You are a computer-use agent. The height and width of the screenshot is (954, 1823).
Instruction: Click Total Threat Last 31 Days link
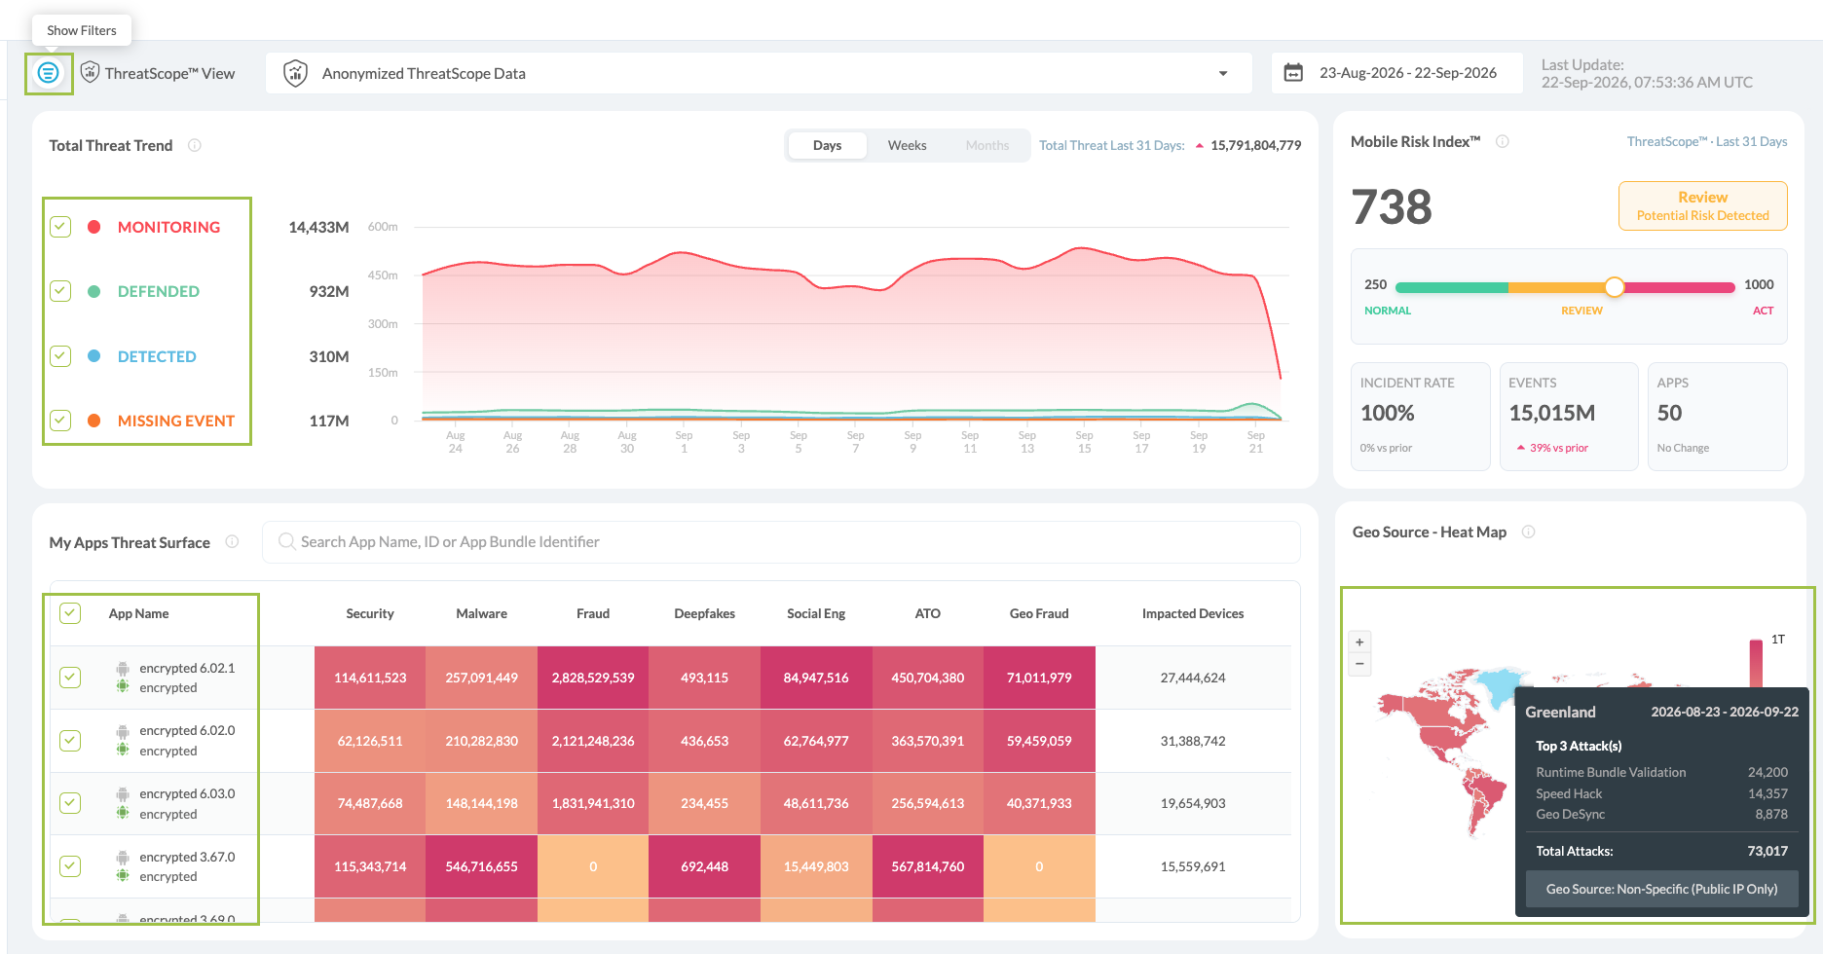1111,145
